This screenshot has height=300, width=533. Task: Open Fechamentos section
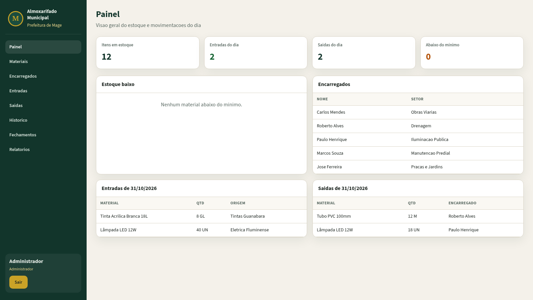tap(43, 135)
